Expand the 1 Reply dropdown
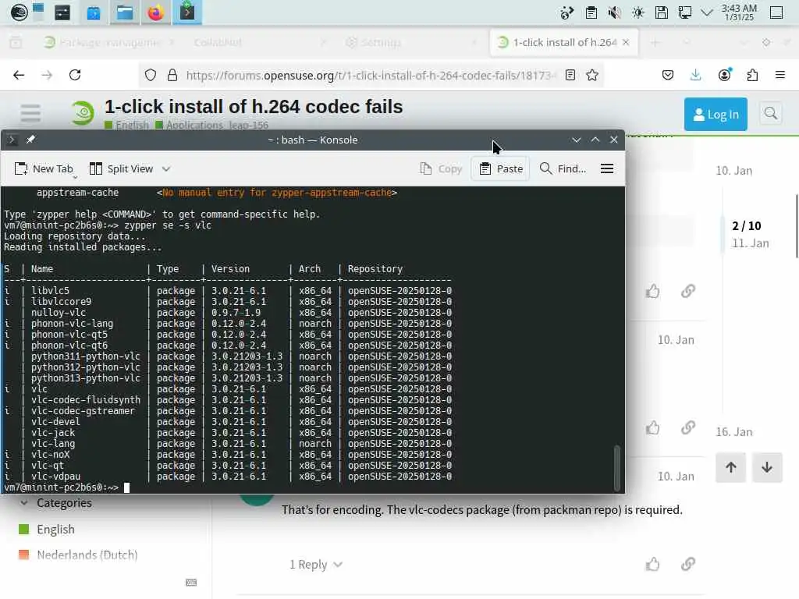Screen dimensions: 799x599 (316, 565)
